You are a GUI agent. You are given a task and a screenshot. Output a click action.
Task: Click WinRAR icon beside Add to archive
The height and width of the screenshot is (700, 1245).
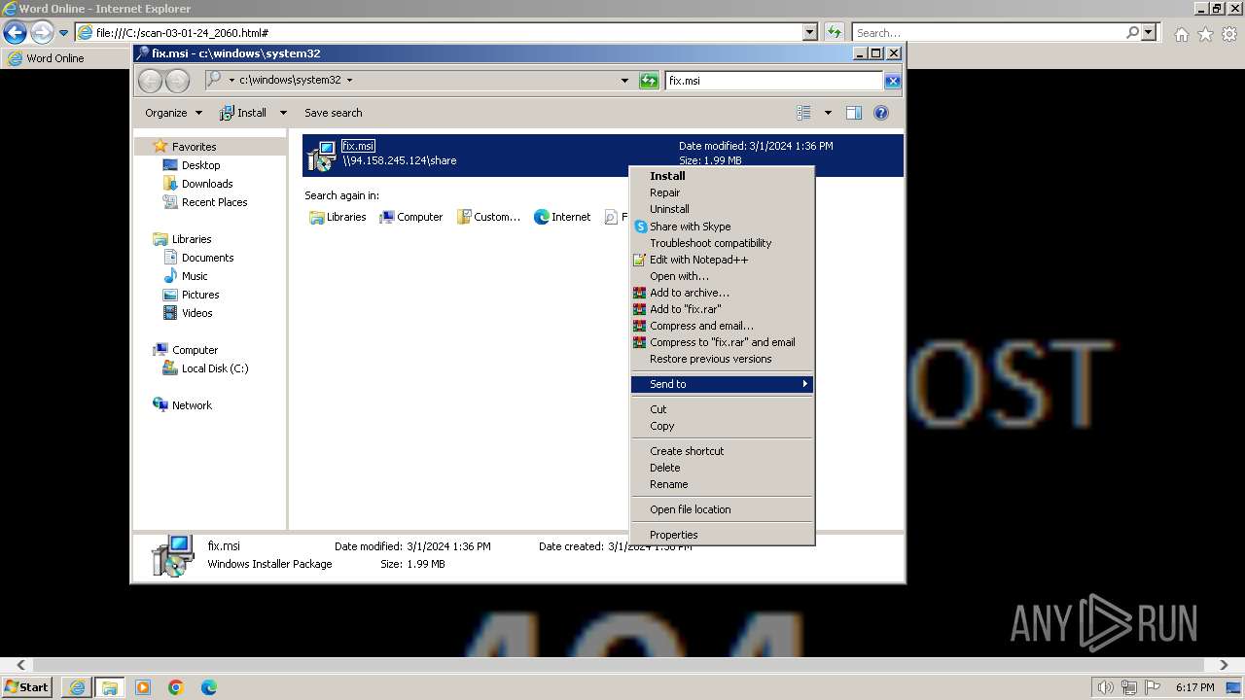click(x=639, y=293)
